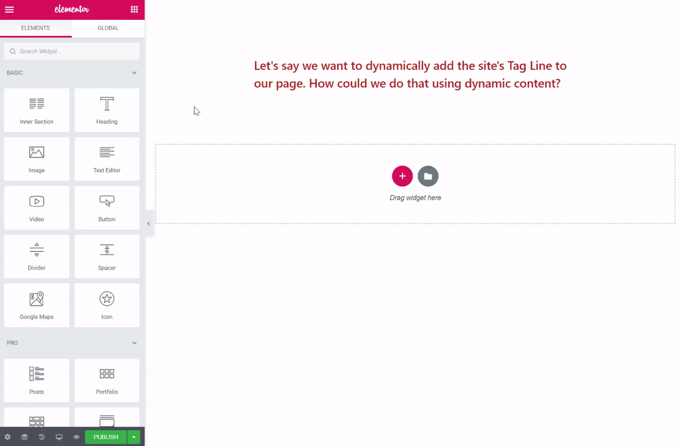Click the widgets grid icon in header
The height and width of the screenshot is (446, 680).
[x=134, y=9]
